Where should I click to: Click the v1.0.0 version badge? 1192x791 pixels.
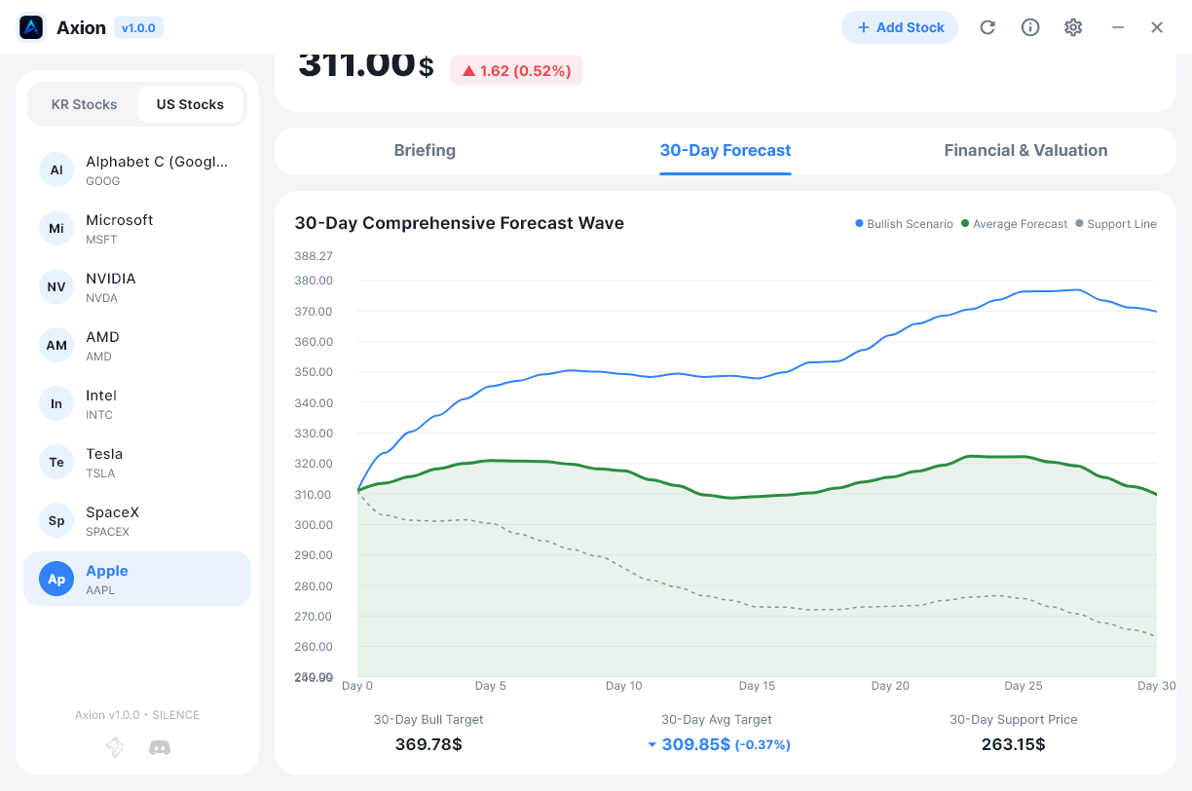coord(138,28)
